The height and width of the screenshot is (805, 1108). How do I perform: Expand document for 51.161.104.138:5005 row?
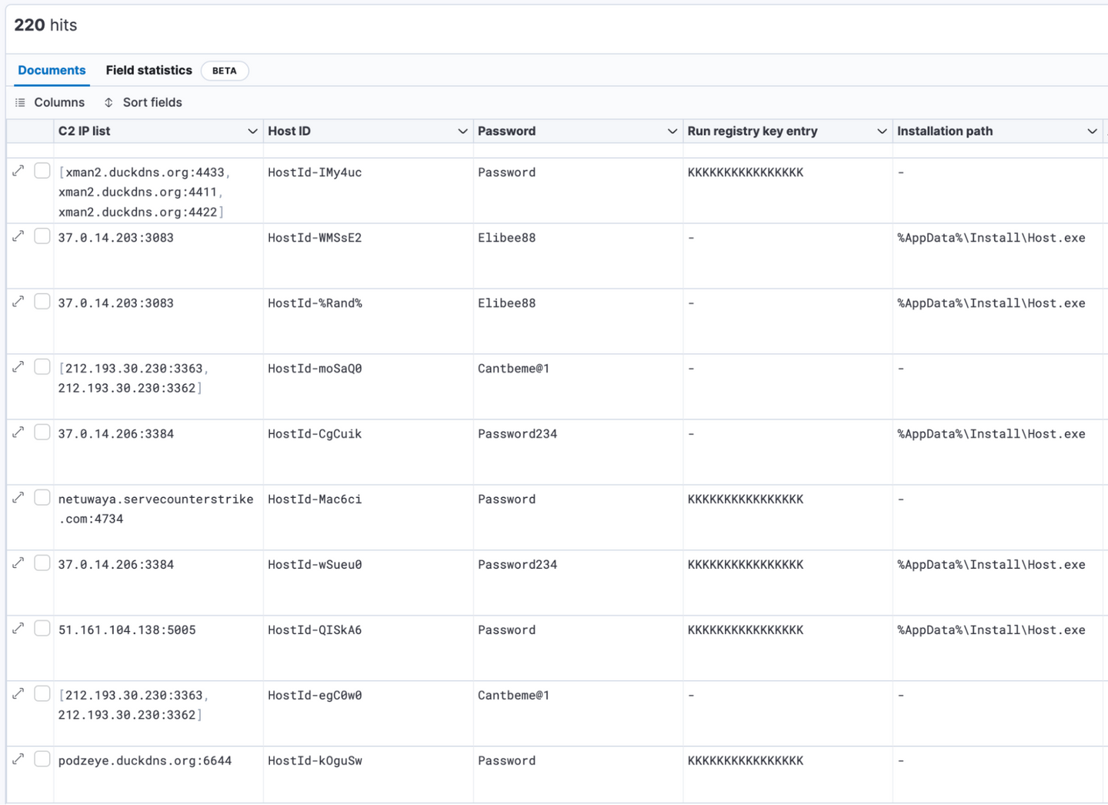[18, 629]
